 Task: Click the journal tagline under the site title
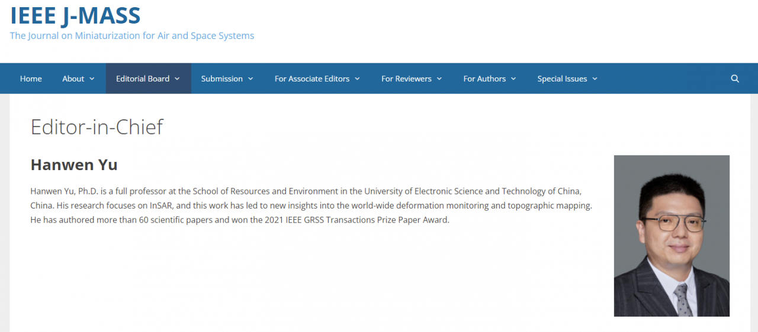[132, 35]
